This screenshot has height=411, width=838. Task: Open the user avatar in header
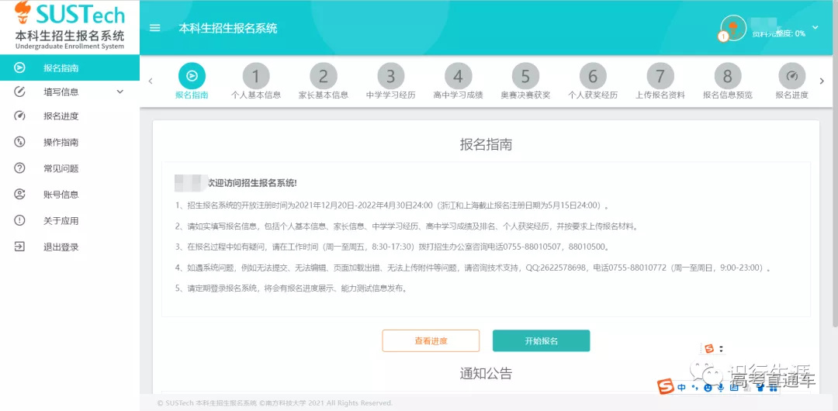click(733, 27)
